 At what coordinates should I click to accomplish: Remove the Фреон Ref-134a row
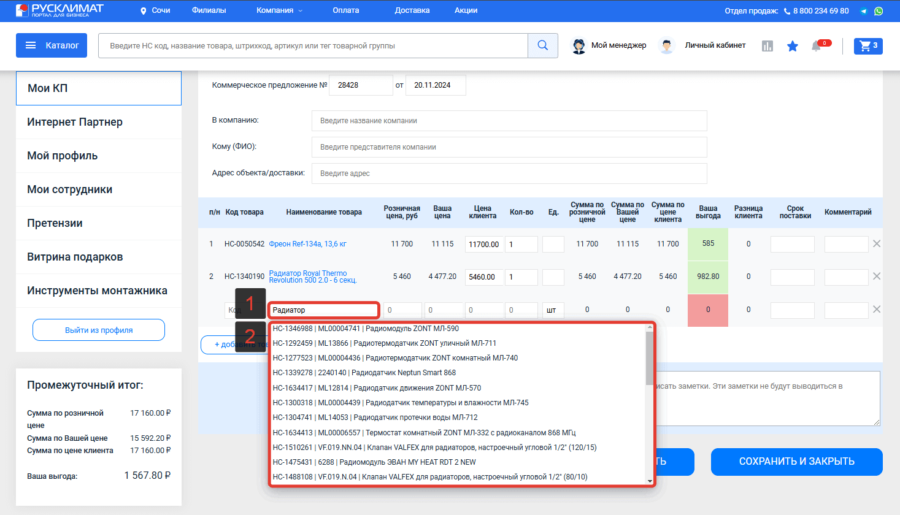[x=877, y=243]
